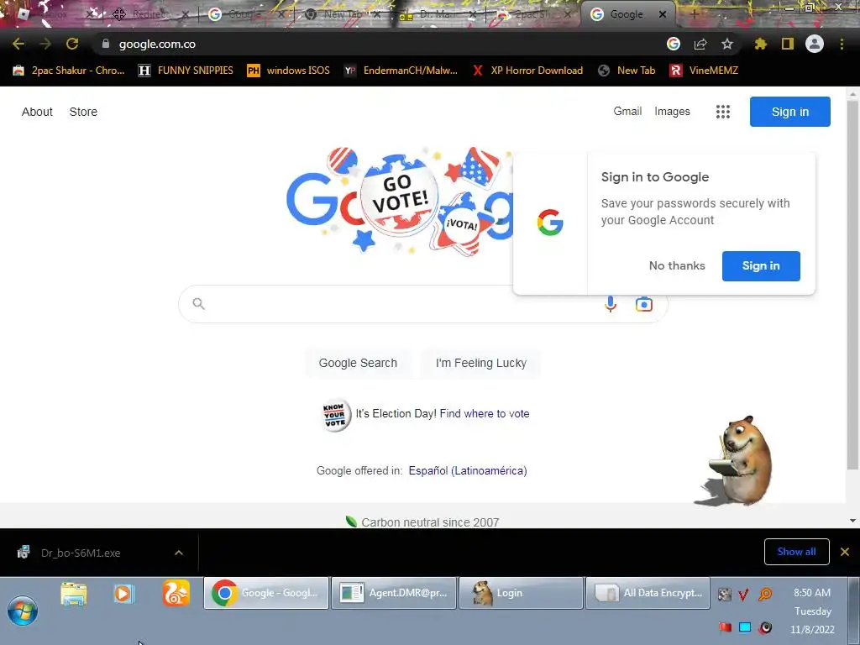Image resolution: width=860 pixels, height=645 pixels.
Task: Start voice search with the microphone icon
Action: [x=611, y=304]
